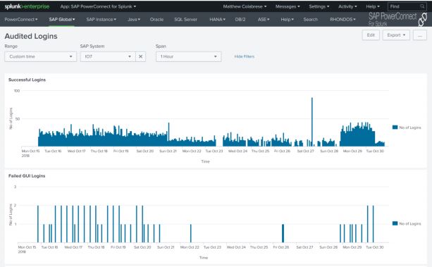The image size is (432, 267).
Task: Click the splunk>enterprise logo
Action: 27,6
